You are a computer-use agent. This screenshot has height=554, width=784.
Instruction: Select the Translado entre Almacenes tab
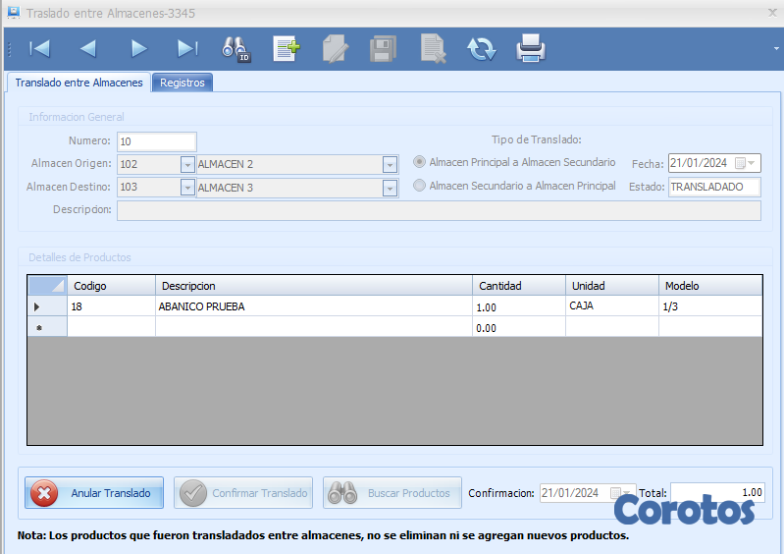(x=78, y=83)
